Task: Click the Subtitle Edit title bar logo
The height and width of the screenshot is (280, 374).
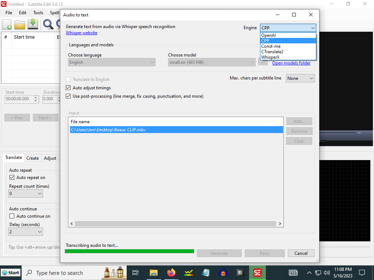Action: [4, 4]
